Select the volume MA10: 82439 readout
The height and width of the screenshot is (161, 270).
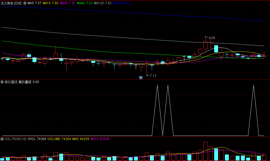100,139
